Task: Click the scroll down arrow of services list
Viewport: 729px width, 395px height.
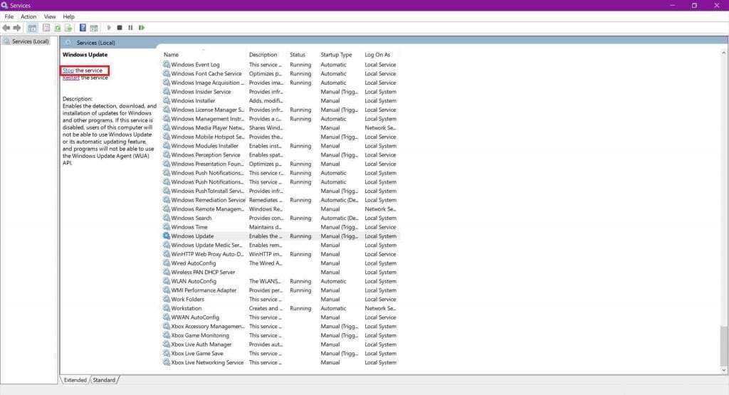Action: (x=724, y=370)
